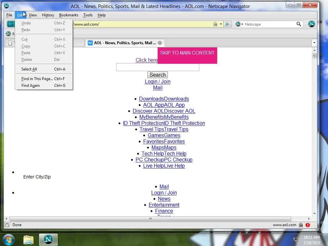Open the PC Checkup link

(x=164, y=160)
